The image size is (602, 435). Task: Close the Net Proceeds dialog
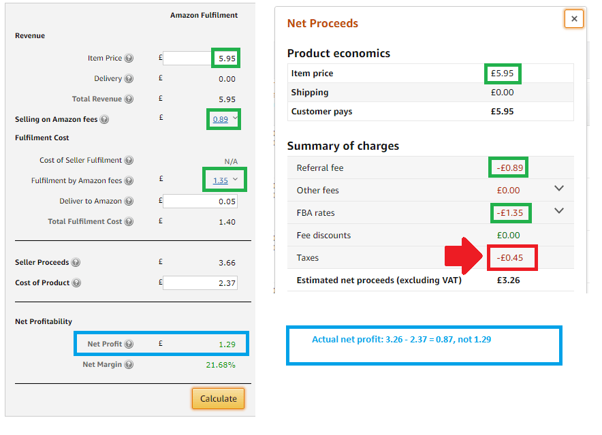pos(574,18)
